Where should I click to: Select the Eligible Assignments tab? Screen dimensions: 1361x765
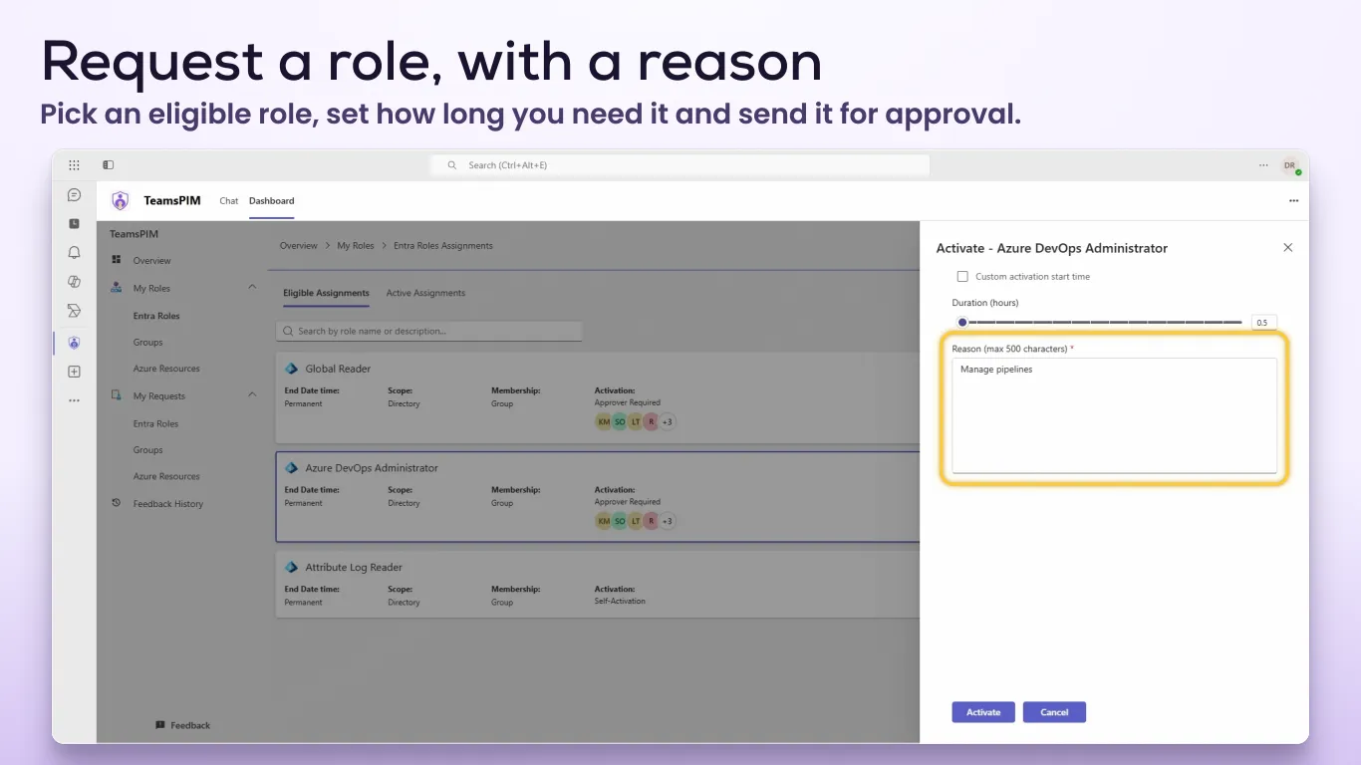pos(326,293)
